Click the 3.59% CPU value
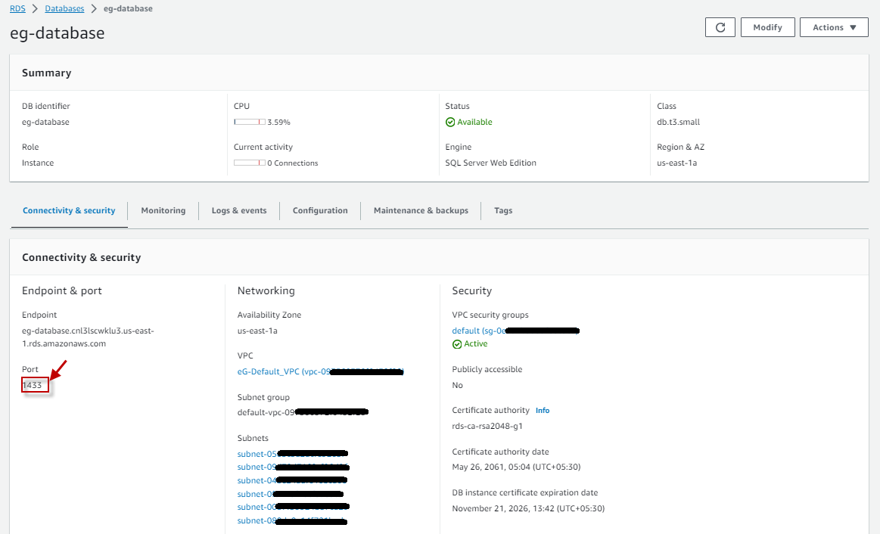 279,123
